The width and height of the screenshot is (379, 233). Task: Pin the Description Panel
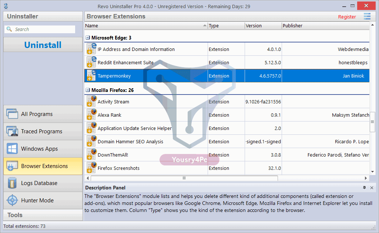[364, 188]
